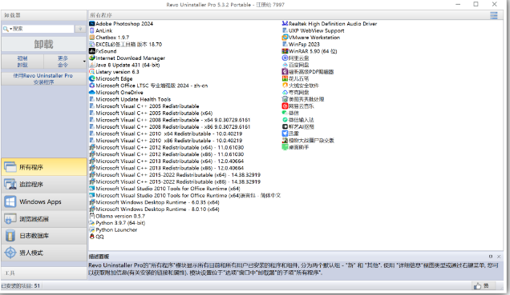
Task: Select Listary version 6.3 entry
Action: tap(114, 72)
